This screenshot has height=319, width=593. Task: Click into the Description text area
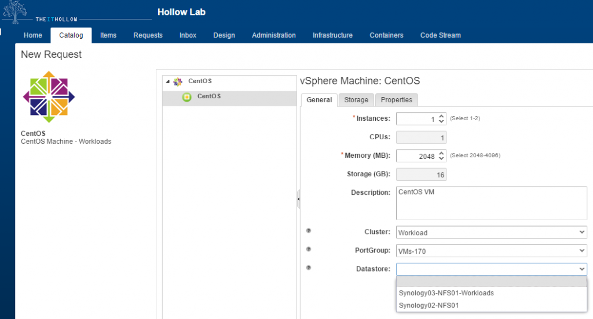click(491, 202)
